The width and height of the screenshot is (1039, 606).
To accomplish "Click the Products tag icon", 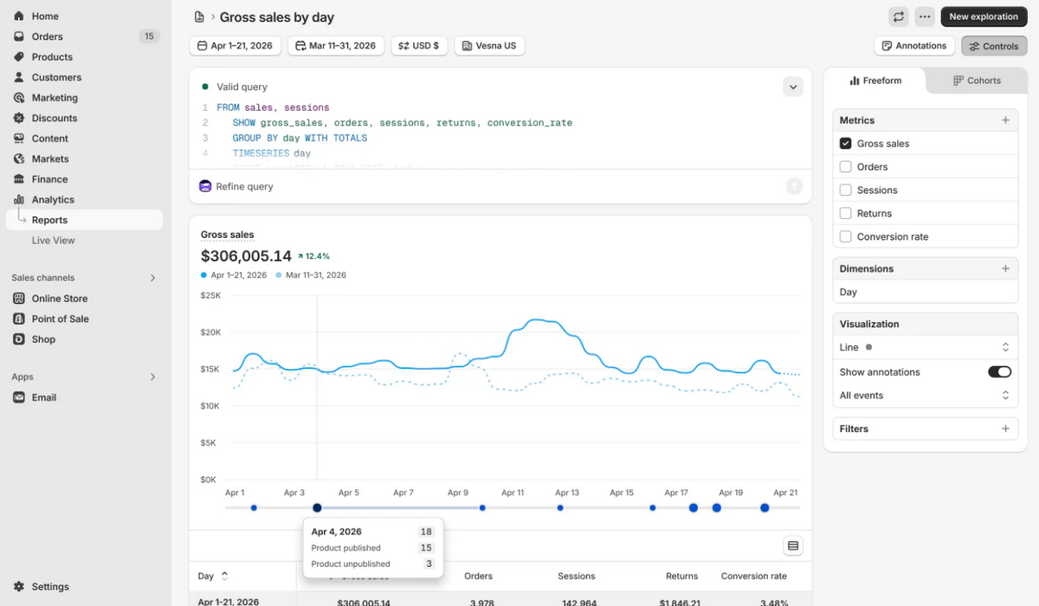I will (19, 57).
